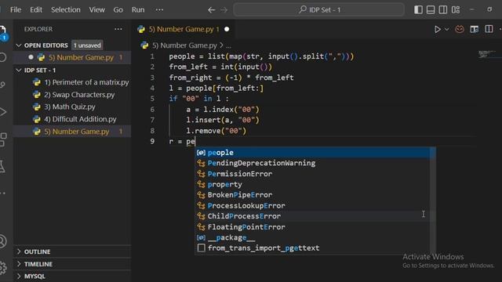This screenshot has height=282, width=502.
Task: Click the code minimap
Action: 486,55
